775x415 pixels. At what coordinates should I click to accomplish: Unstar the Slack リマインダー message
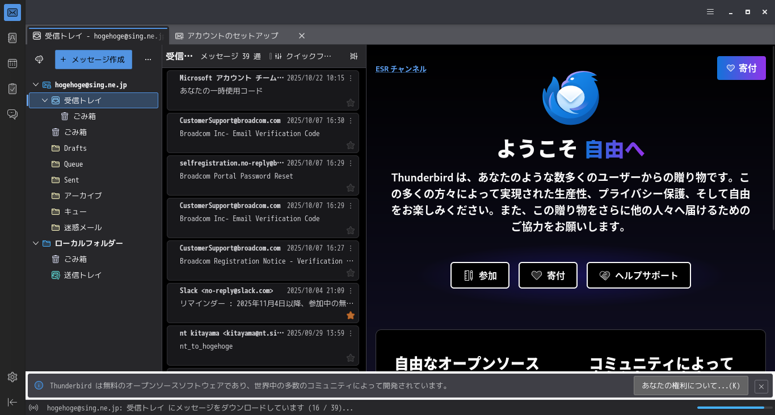[x=351, y=315]
